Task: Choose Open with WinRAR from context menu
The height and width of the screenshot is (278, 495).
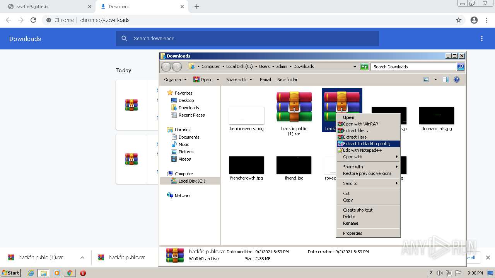Action: pos(368,124)
